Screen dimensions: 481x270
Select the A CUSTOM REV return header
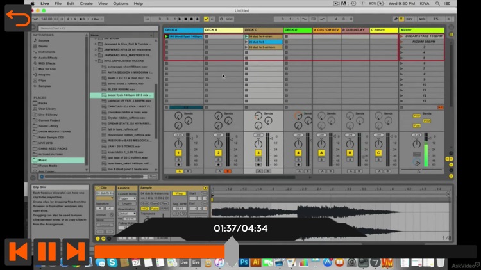click(x=326, y=30)
